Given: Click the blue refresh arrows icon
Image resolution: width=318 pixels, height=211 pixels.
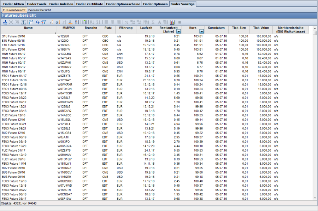Looking at the screenshot, I should (37, 22).
